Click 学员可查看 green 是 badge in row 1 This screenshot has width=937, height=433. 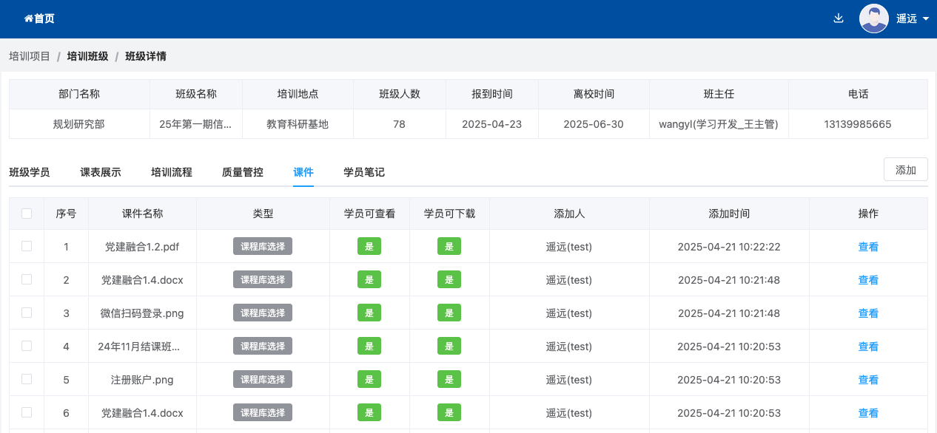[369, 246]
